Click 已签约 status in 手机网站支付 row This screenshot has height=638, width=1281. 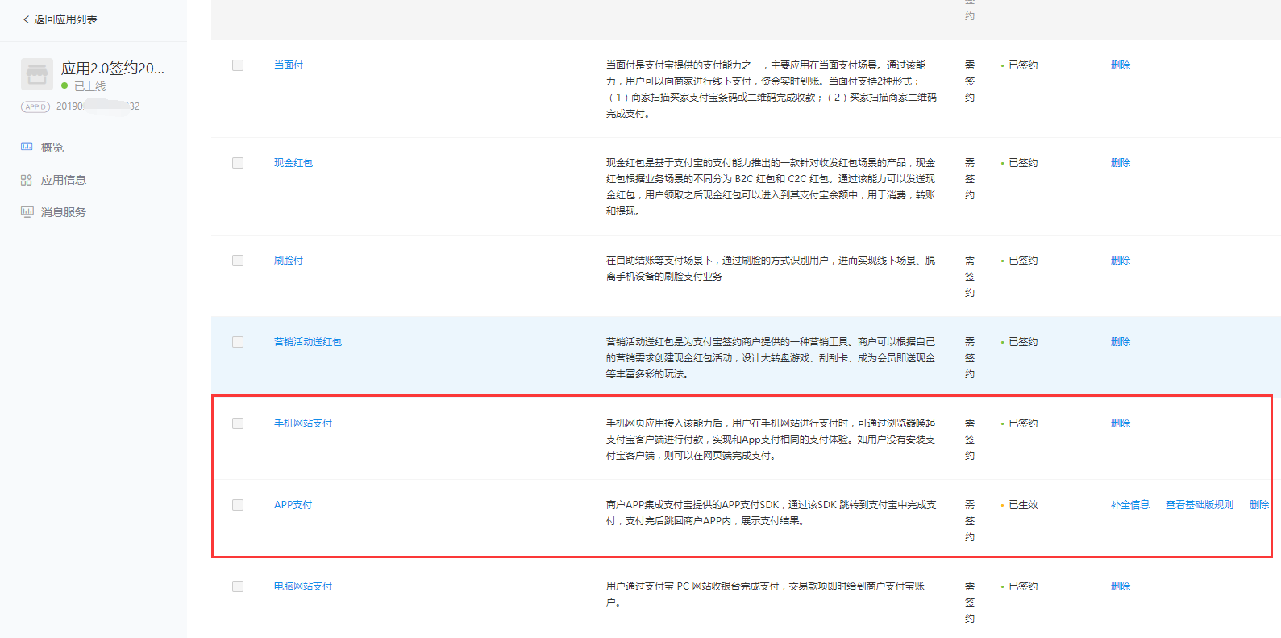[x=1024, y=423]
